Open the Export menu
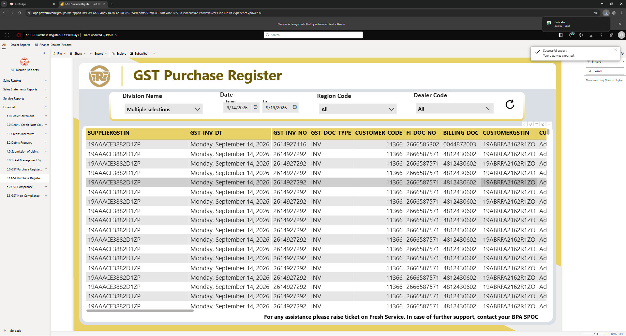The image size is (626, 336). tap(98, 54)
